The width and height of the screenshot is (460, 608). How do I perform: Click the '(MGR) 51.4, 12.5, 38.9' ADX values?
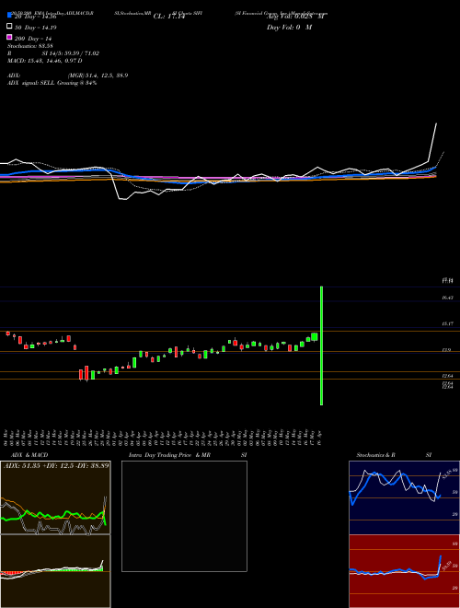(98, 76)
